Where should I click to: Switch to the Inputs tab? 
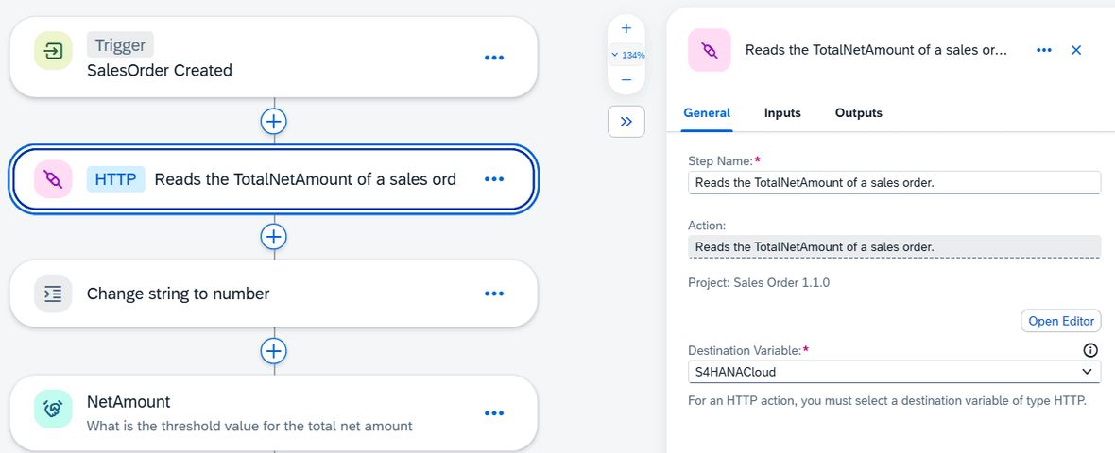click(782, 113)
